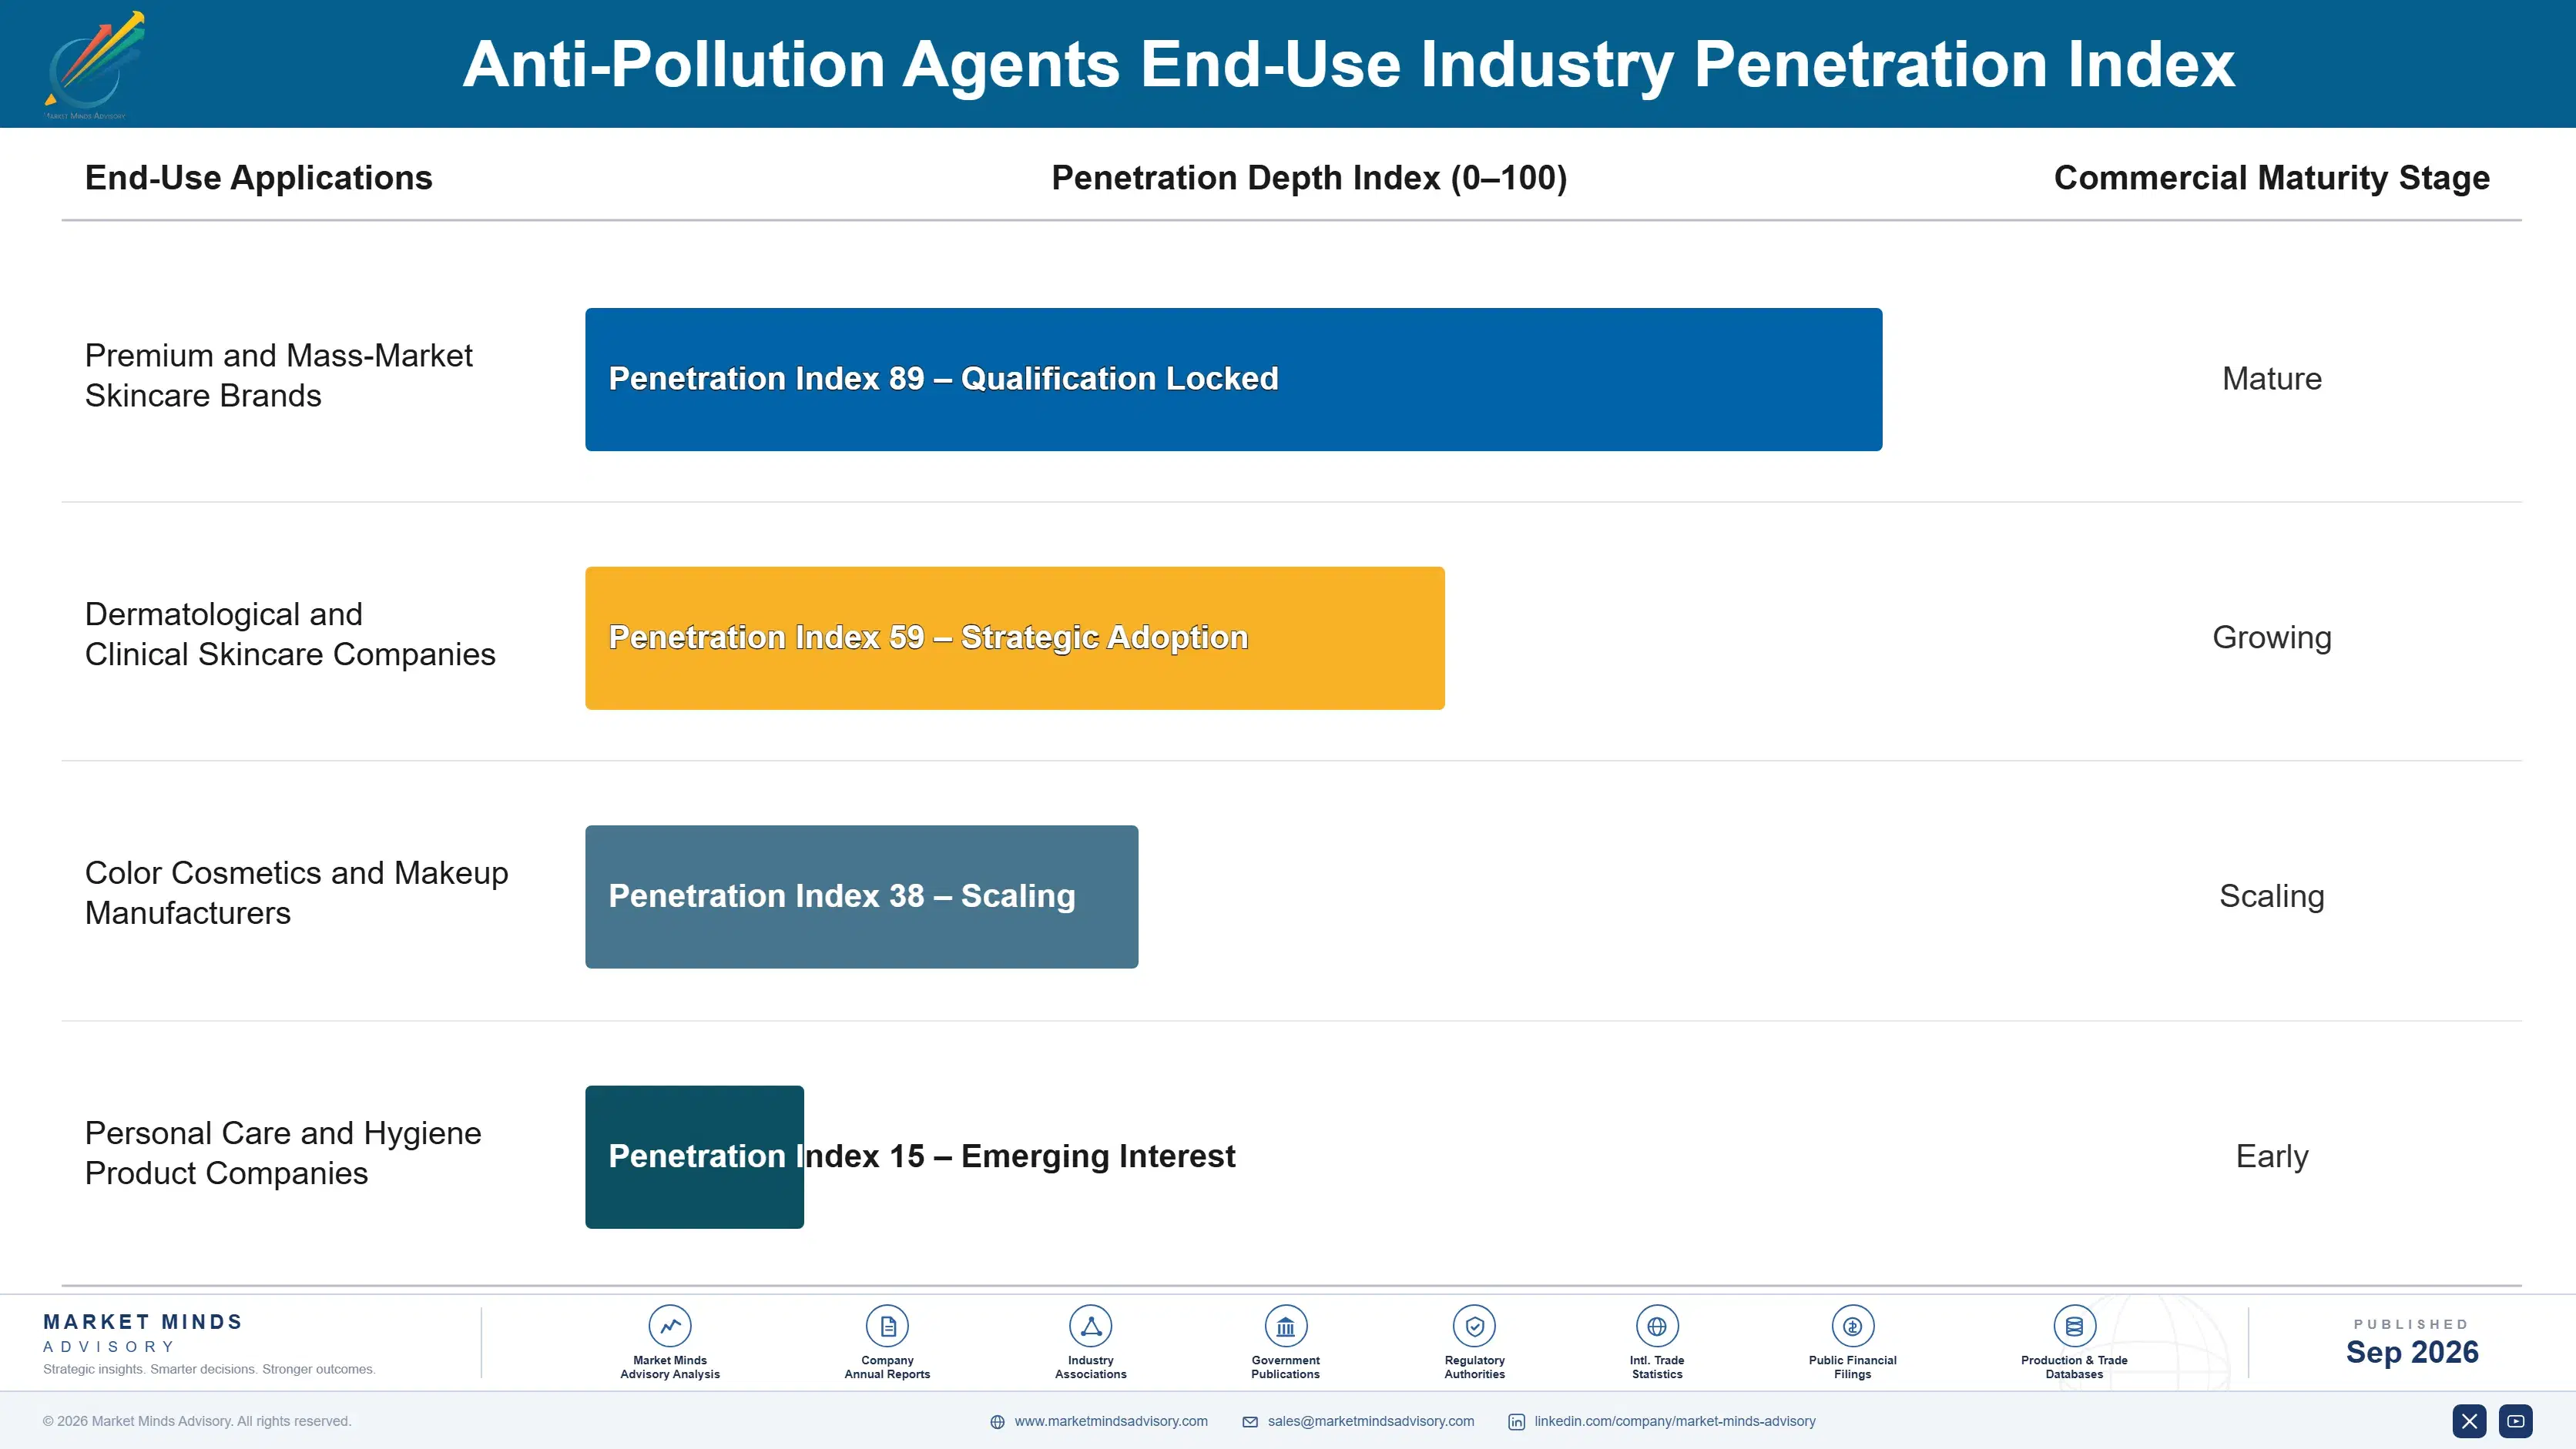2576x1449 pixels.
Task: Select Dermatological and Clinical Skincare Companies label
Action: pos(290,634)
